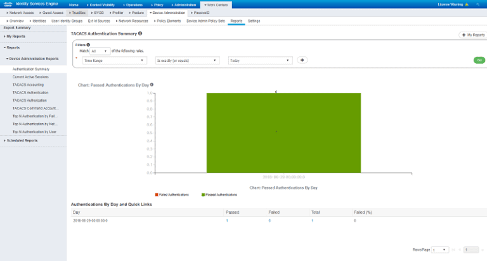The image size is (487, 261).
Task: Go to Network Access work center
Action: tap(20, 13)
